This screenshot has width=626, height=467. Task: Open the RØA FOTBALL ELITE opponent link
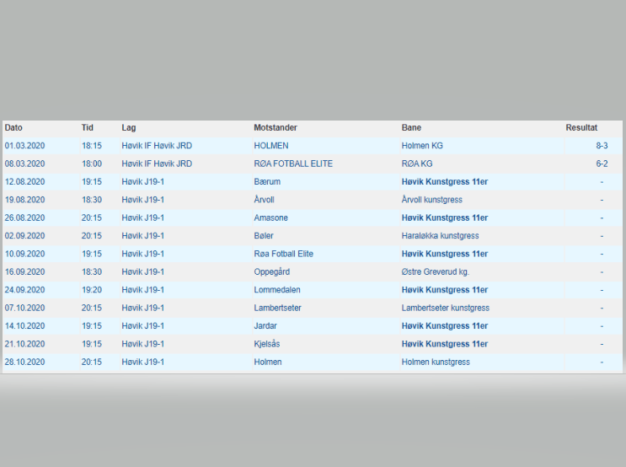coord(293,164)
